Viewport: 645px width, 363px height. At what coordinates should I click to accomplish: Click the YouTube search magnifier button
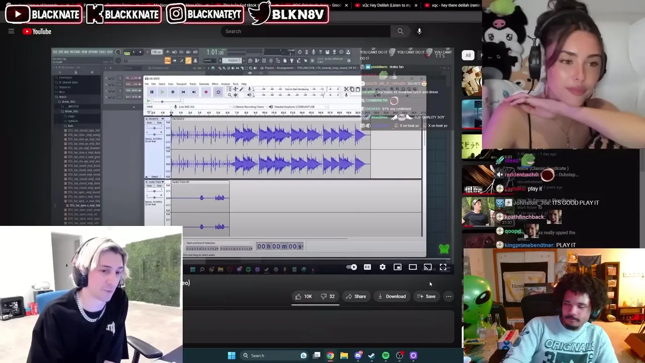(x=400, y=31)
